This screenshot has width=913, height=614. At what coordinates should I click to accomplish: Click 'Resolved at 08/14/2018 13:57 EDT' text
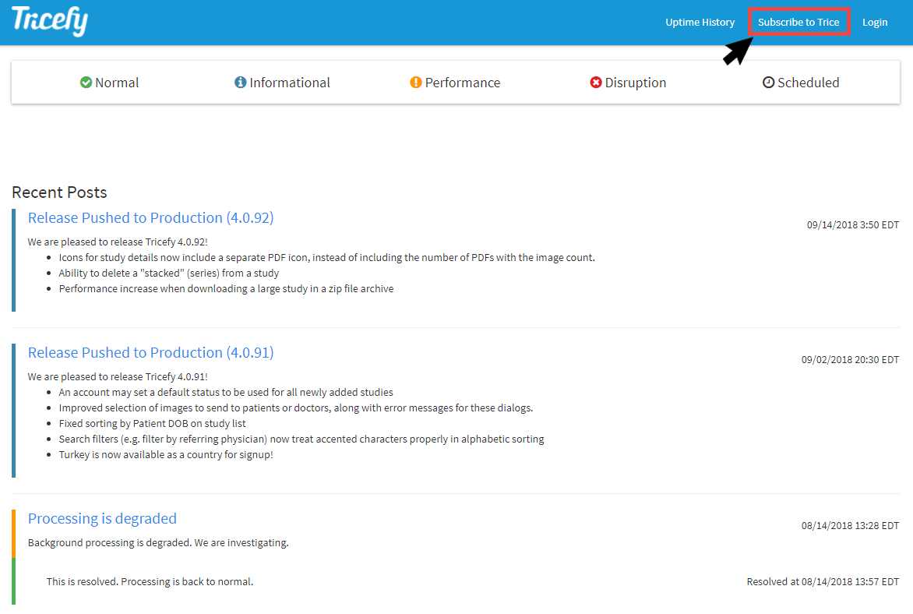click(x=823, y=582)
